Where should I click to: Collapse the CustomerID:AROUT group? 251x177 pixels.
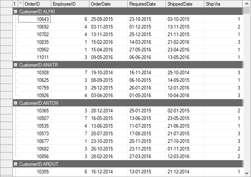[x=15, y=164]
